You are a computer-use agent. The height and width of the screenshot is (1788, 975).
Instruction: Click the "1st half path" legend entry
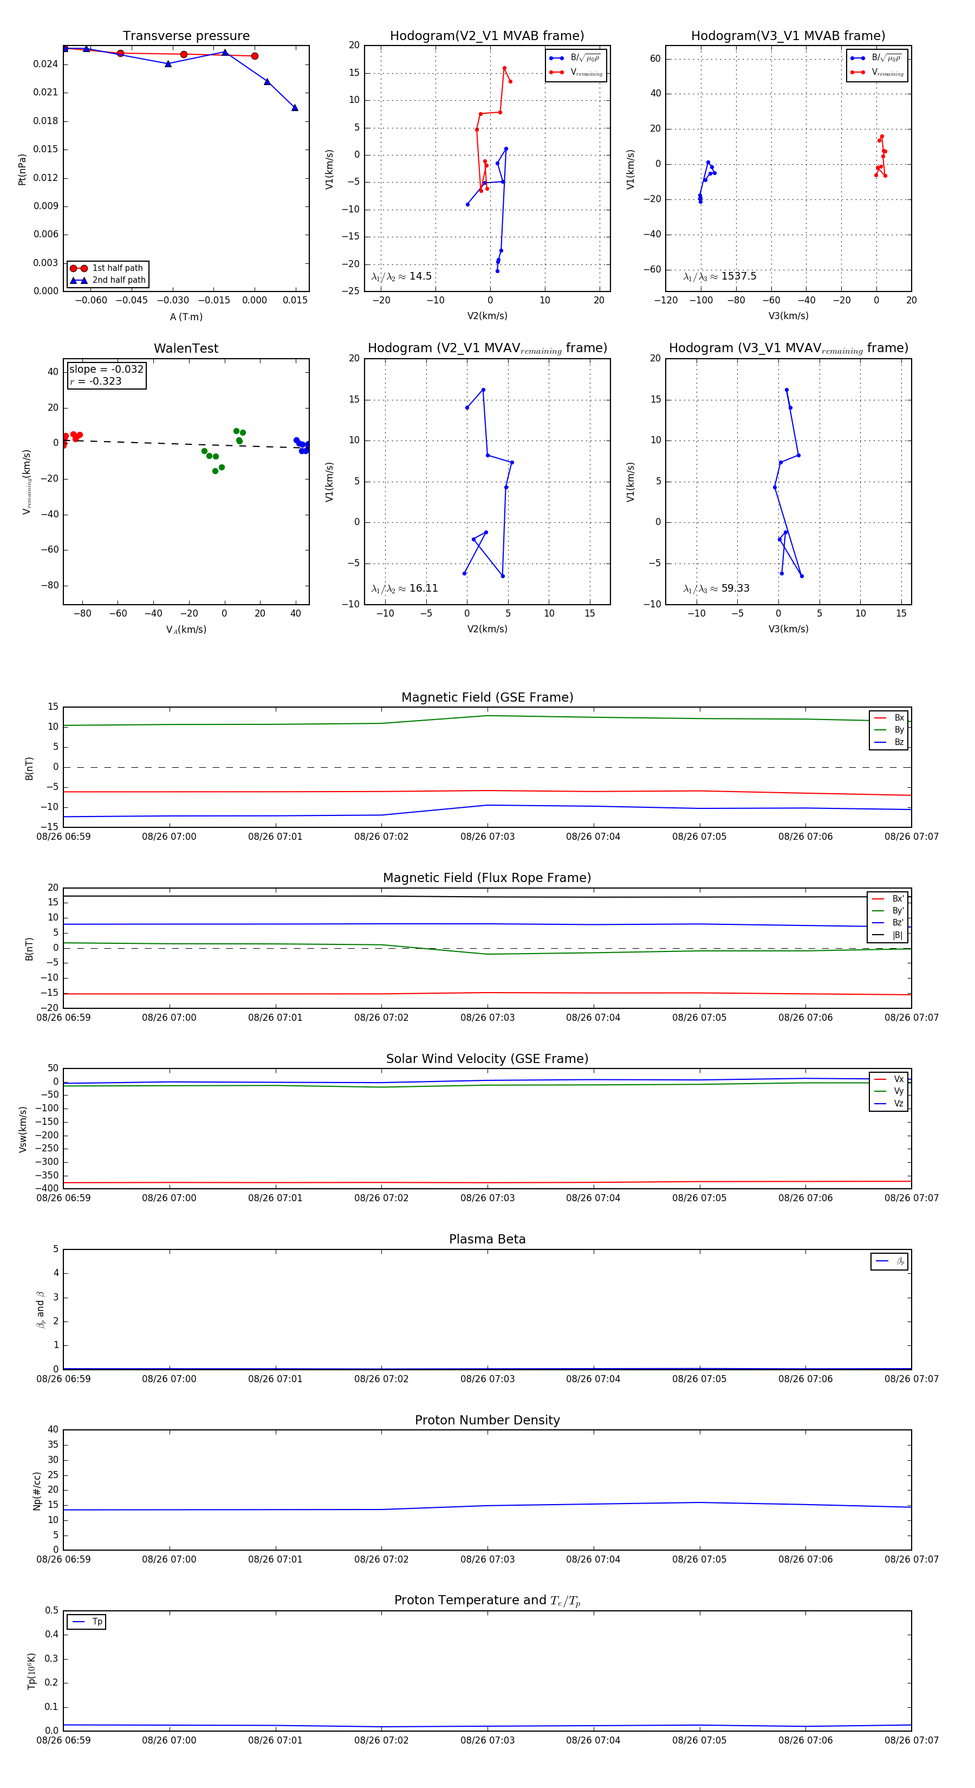point(108,268)
